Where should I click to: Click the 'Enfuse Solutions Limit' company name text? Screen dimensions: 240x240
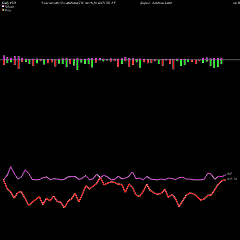(156, 3)
